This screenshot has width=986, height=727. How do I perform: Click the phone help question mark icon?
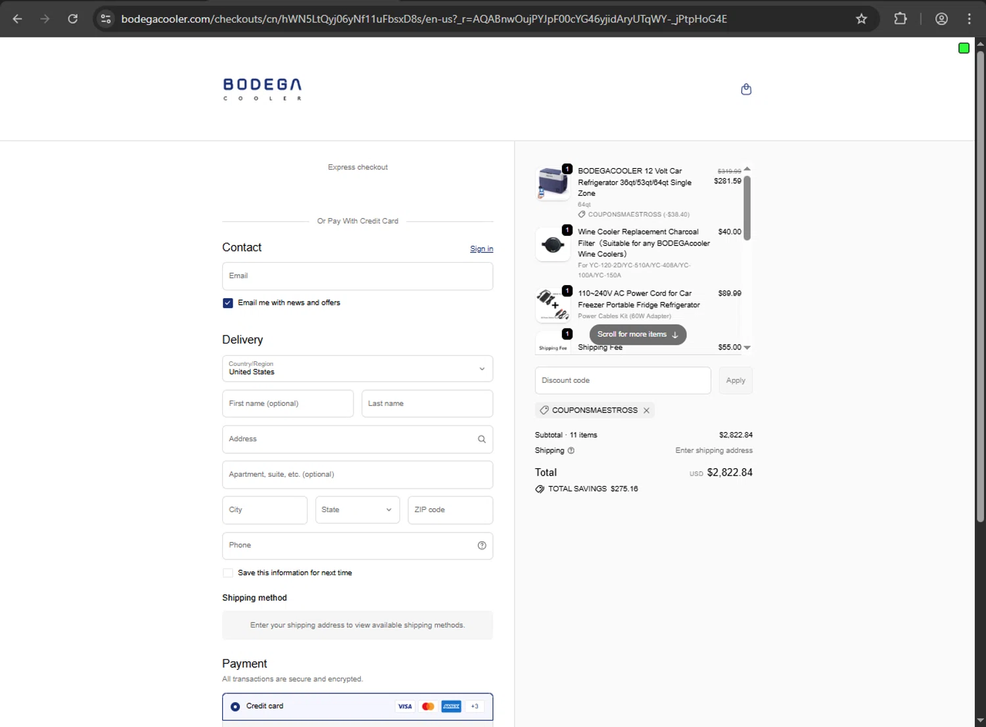482,546
